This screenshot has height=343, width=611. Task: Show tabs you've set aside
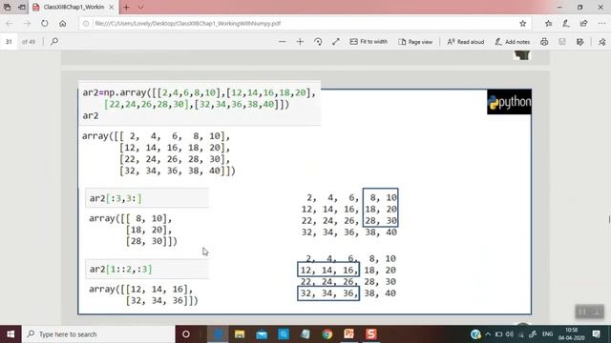click(8, 7)
